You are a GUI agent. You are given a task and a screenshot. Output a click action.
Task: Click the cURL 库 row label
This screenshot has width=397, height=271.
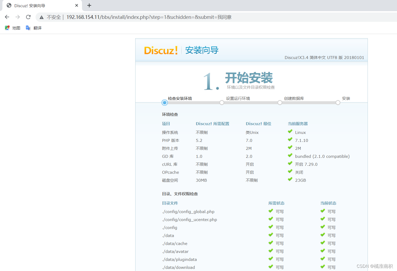click(170, 164)
